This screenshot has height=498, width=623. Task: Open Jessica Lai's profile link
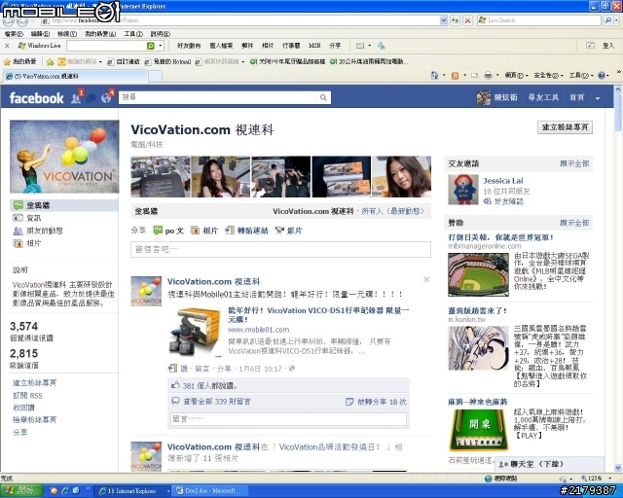503,181
